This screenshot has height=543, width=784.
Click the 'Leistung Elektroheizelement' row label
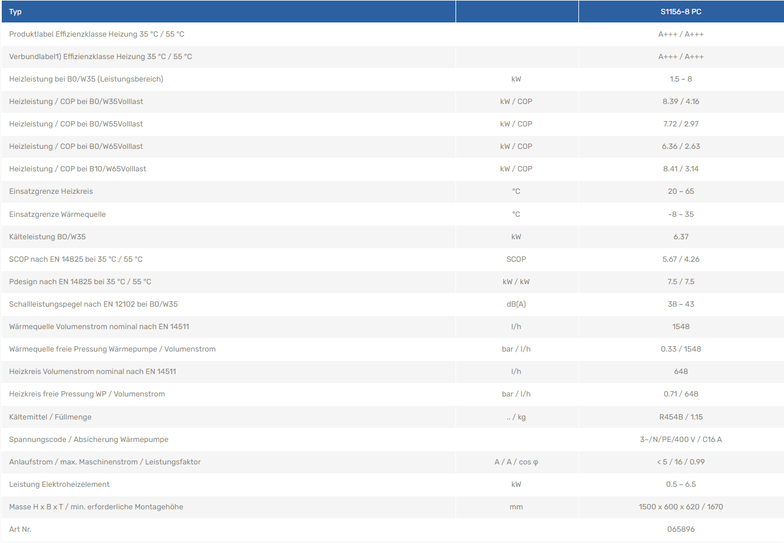point(59,485)
